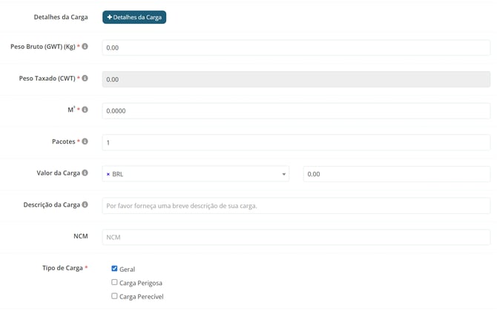Click the Geral checkbox label text
This screenshot has height=311, width=497.
[x=127, y=270]
